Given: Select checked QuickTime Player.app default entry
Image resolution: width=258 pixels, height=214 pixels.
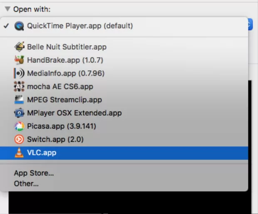Looking at the screenshot, I should 80,26.
